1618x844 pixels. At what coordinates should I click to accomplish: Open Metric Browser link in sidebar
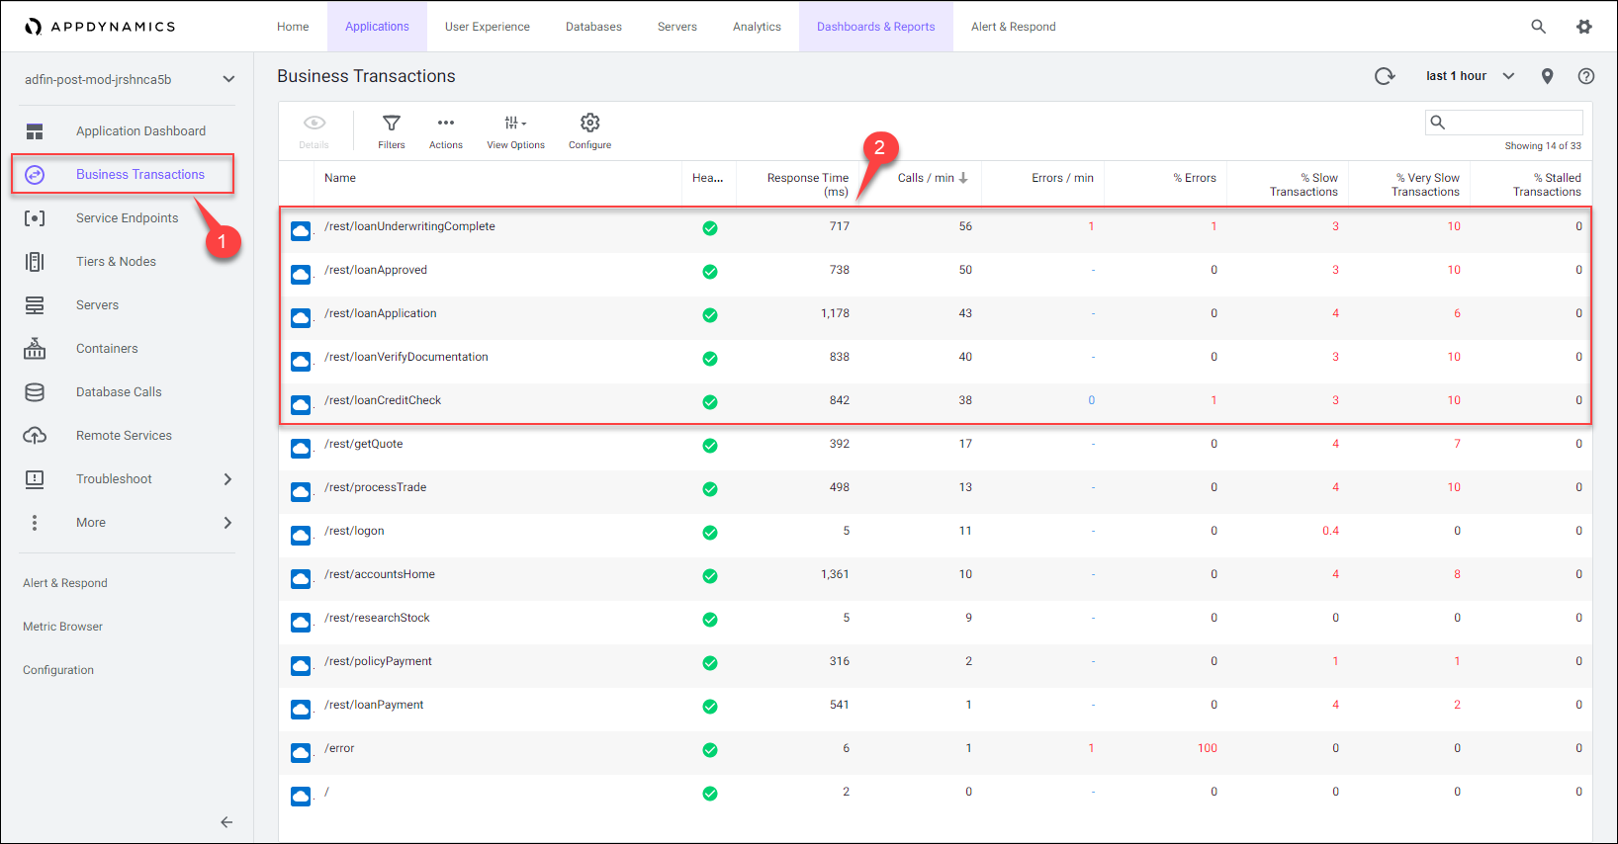point(62,627)
